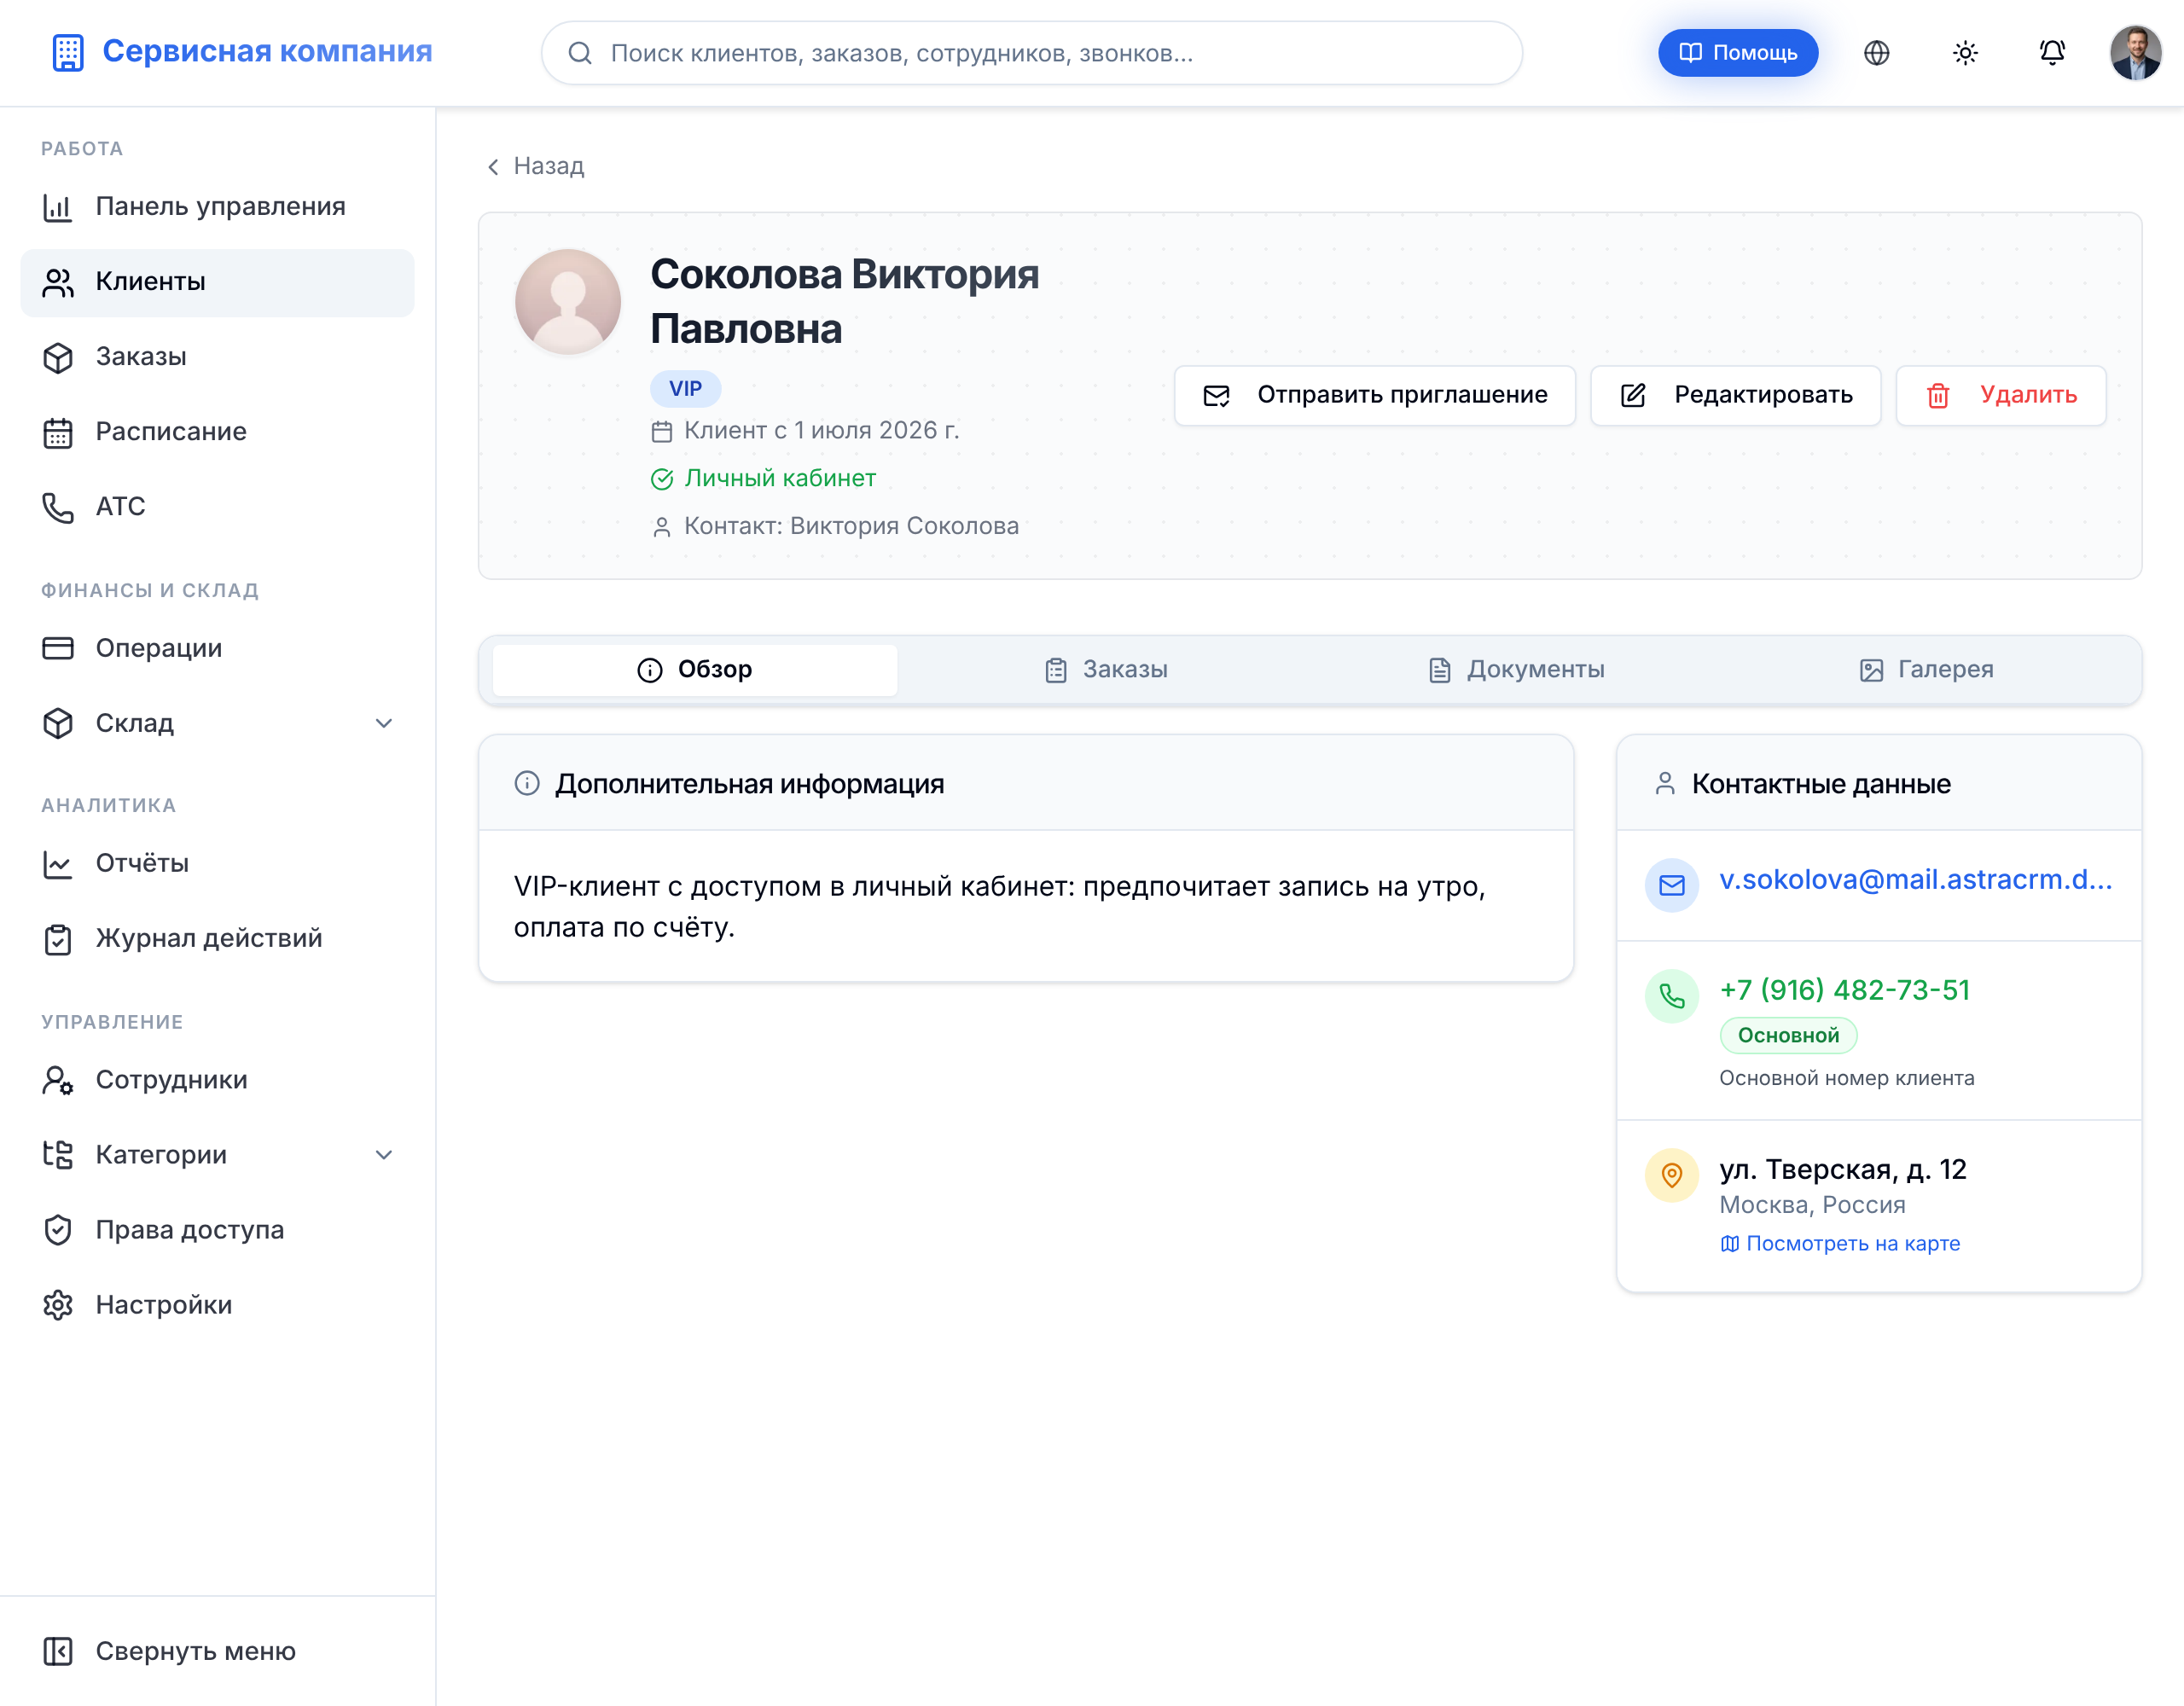Open the user profile avatar
The width and height of the screenshot is (2184, 1706).
(x=2135, y=53)
